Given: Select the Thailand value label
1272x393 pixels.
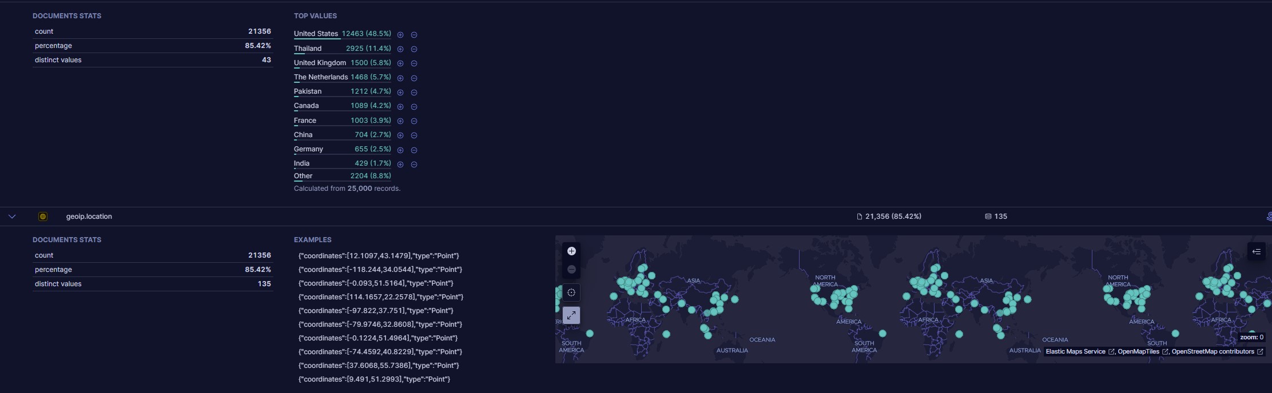Looking at the screenshot, I should pos(308,49).
